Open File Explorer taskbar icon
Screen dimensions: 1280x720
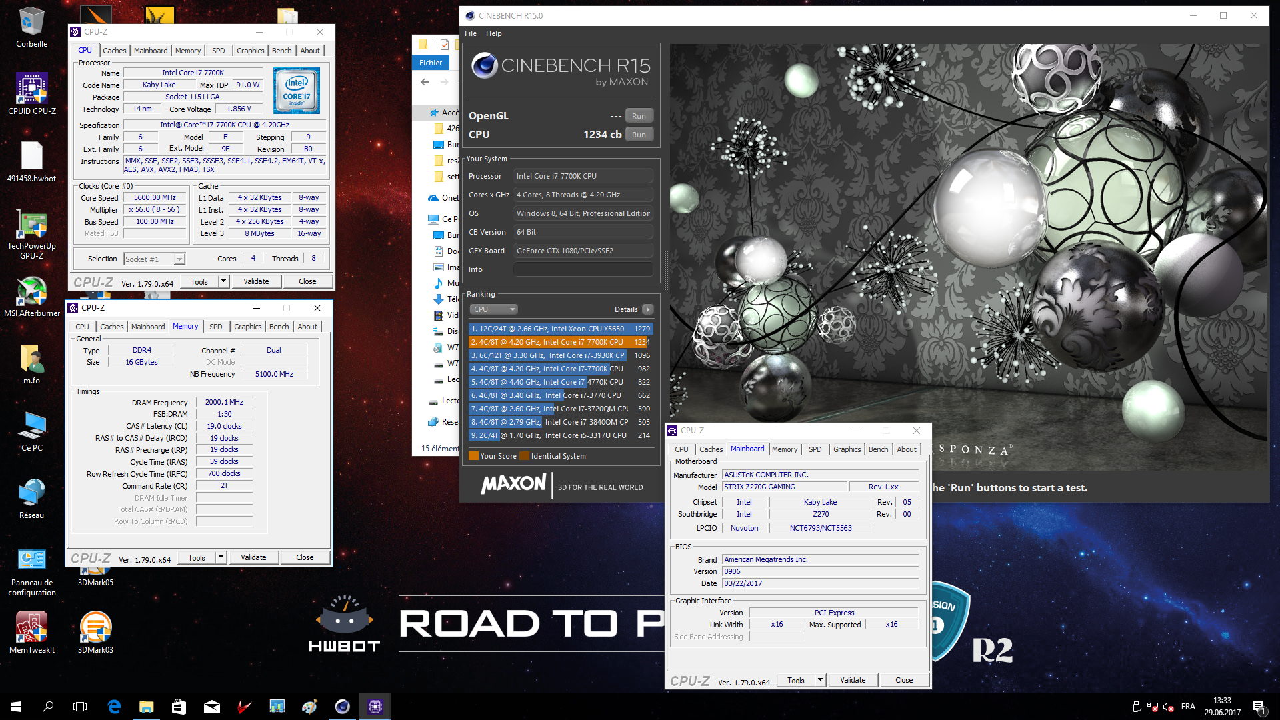tap(146, 707)
